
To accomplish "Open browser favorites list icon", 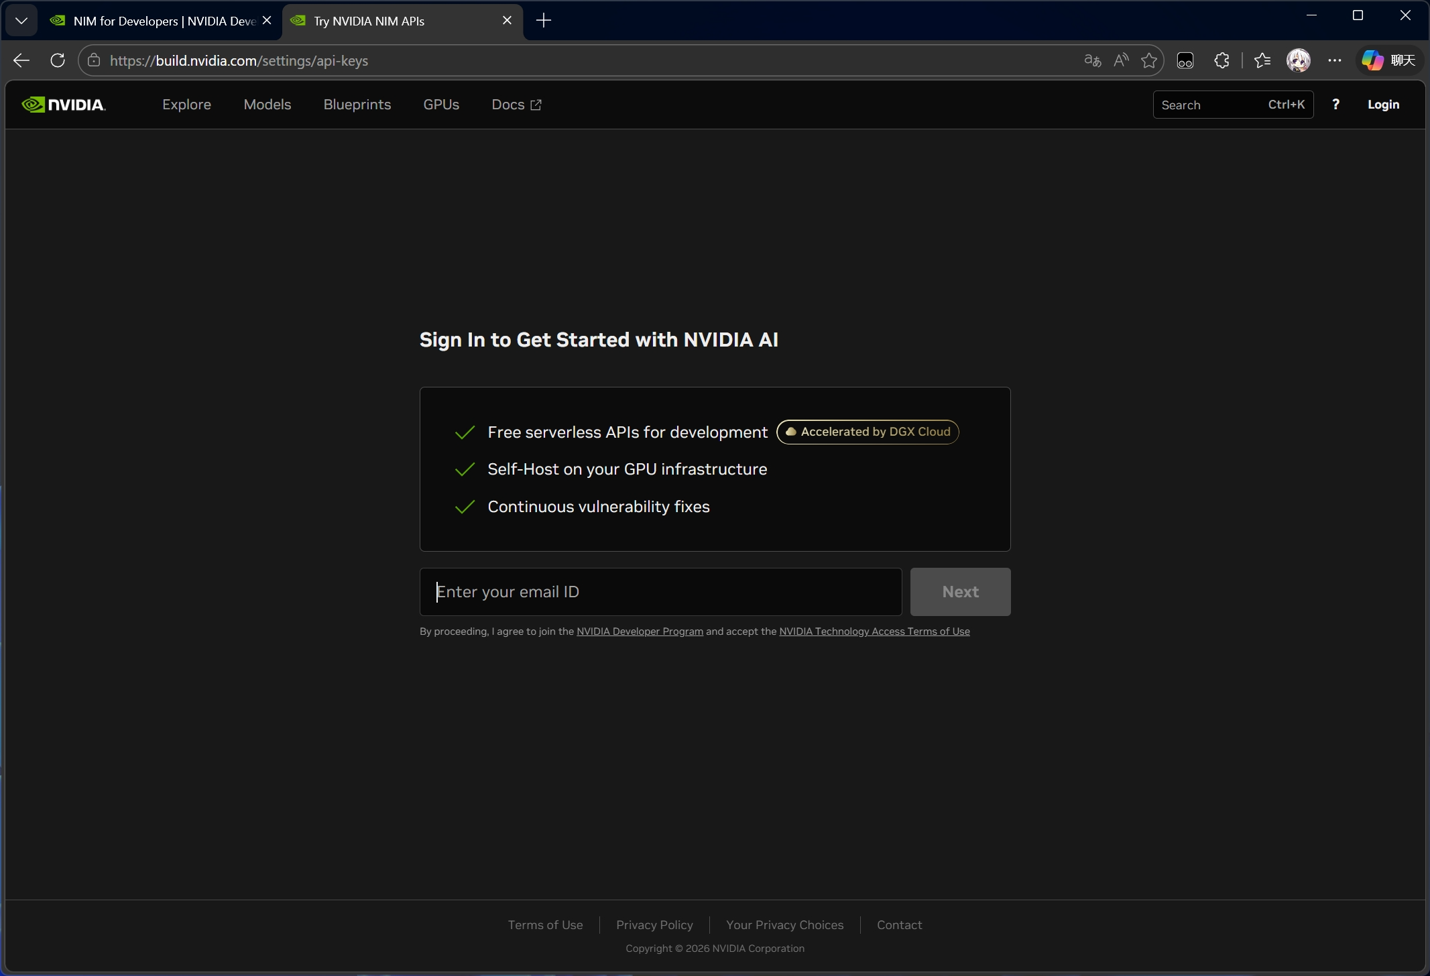I will pos(1262,60).
